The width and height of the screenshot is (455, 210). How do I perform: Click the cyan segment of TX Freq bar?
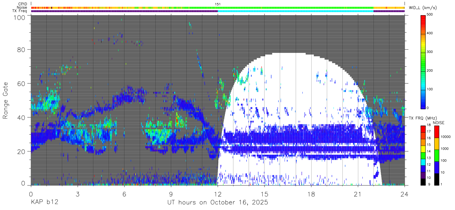click(296, 11)
